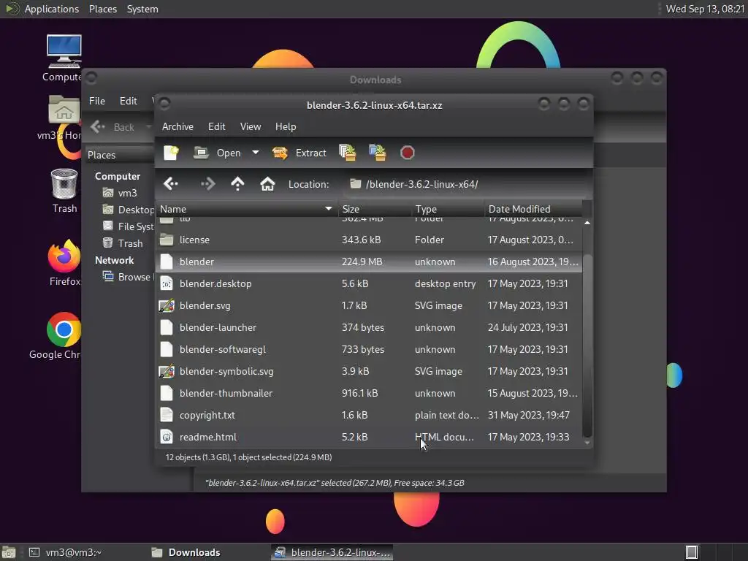Click the blender.svg image icon

pyautogui.click(x=167, y=306)
